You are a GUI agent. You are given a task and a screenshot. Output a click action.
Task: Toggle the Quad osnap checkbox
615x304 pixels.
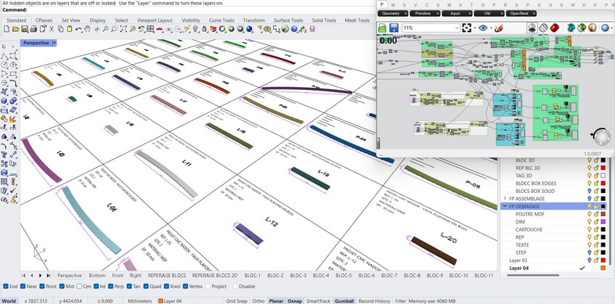pos(145,287)
